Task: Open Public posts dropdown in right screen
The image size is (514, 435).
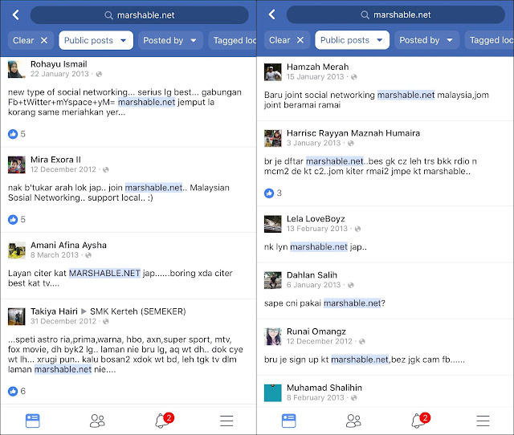Action: [353, 40]
